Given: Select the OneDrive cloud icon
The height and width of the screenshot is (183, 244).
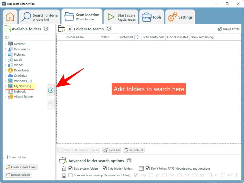Looking at the screenshot, I should pyautogui.click(x=10, y=76).
